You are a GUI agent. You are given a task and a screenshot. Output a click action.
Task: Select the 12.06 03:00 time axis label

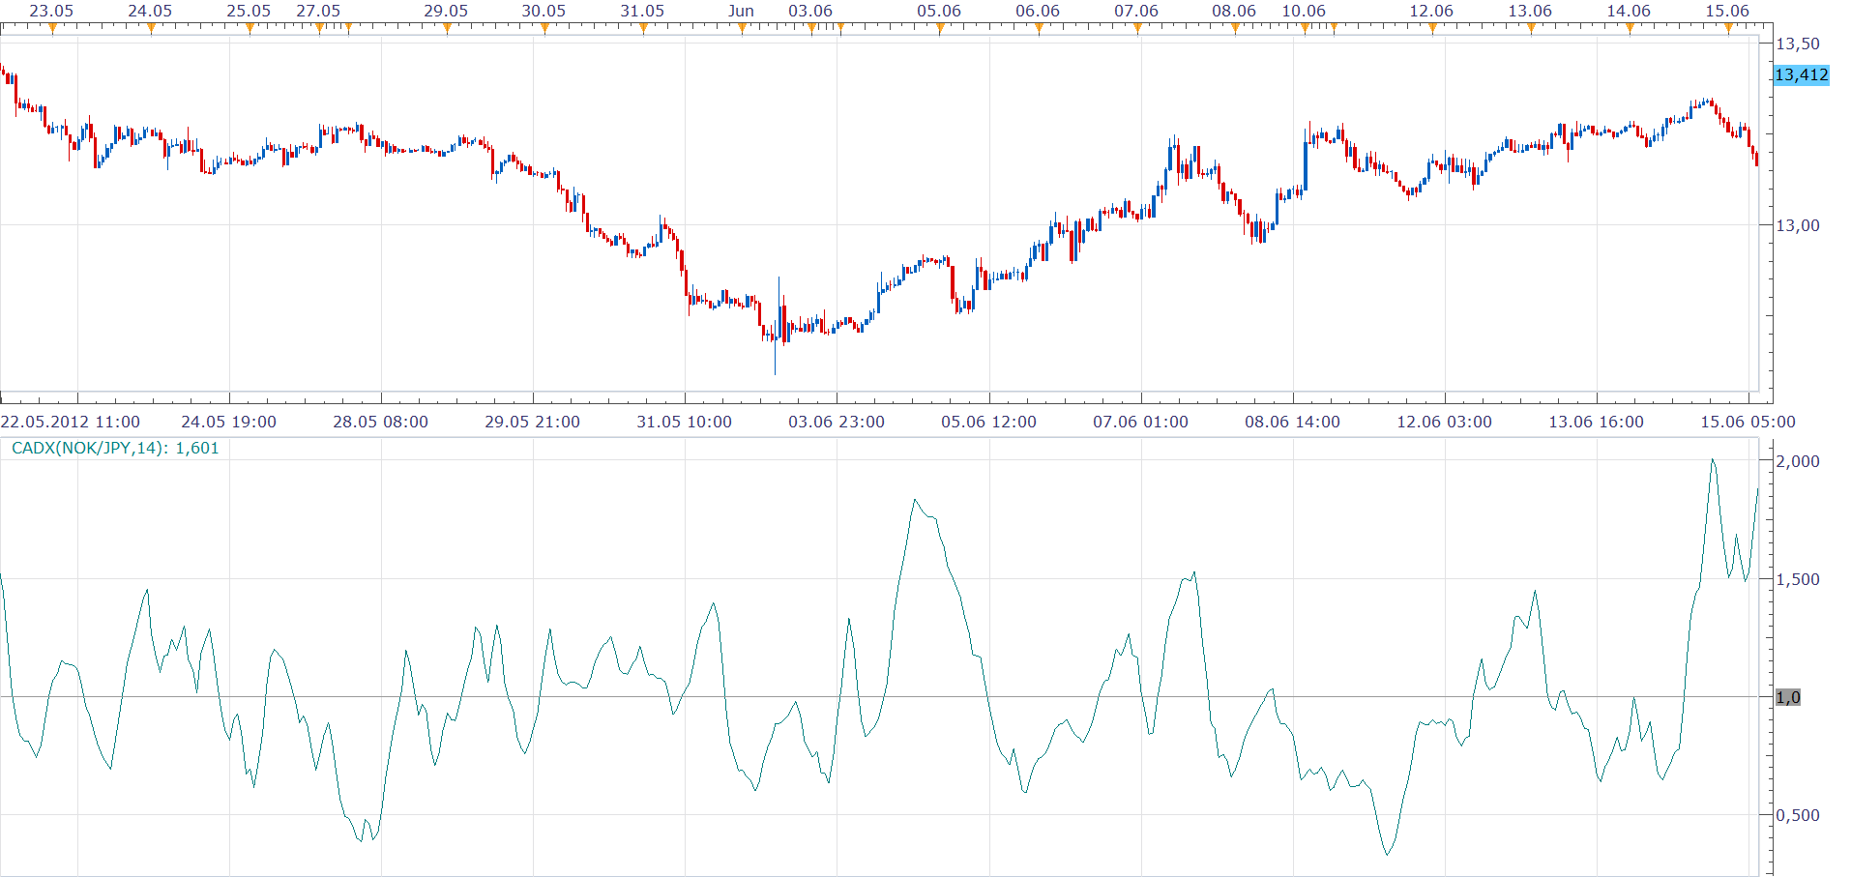click(x=1445, y=422)
